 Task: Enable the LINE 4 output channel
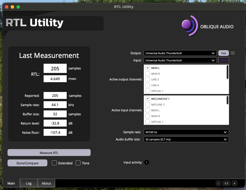148,85
